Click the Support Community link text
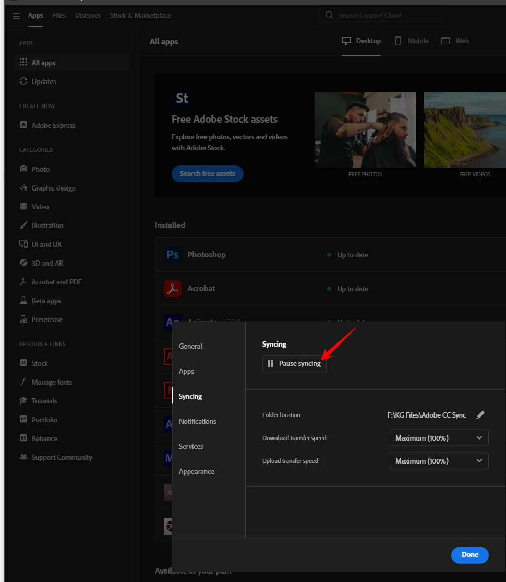Viewport: 506px width, 582px height. (62, 457)
